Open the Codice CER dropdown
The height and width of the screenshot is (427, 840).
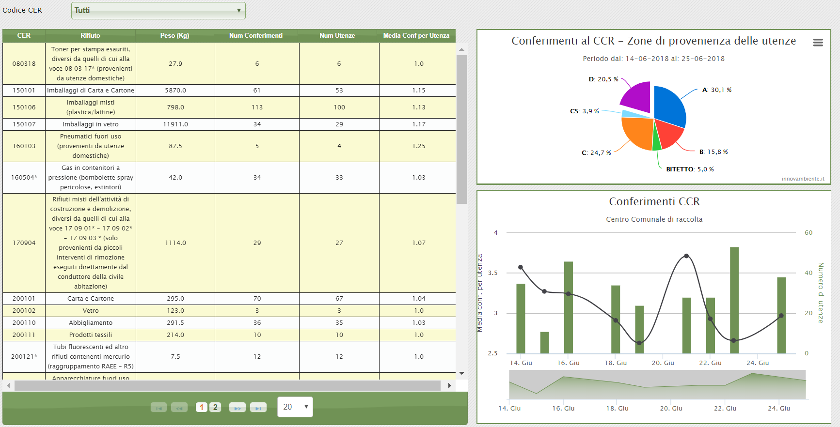[x=158, y=10]
